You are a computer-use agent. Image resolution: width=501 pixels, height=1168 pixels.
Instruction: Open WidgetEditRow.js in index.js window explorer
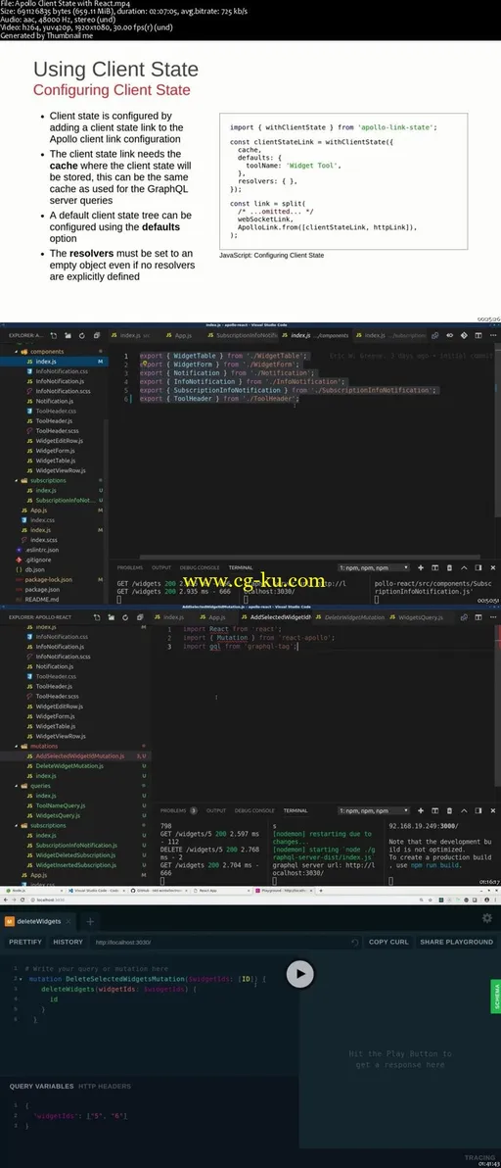[x=60, y=440]
